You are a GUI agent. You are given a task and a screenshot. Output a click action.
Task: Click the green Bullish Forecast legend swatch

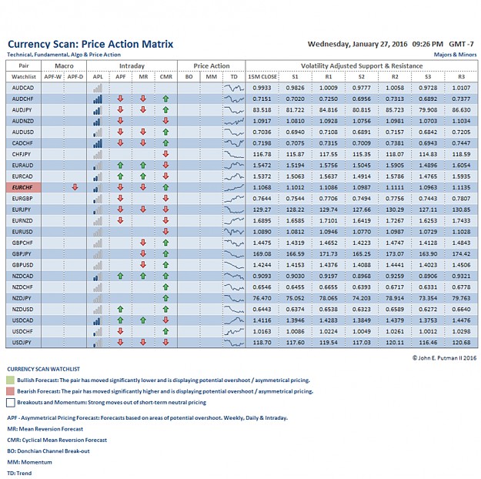click(11, 380)
